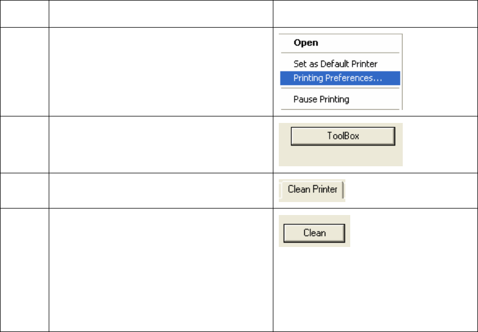Viewport: 478px width, 332px height.
Task: Click the ToolBox button
Action: tap(343, 136)
